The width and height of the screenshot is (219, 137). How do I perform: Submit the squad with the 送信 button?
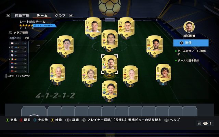click(x=191, y=43)
